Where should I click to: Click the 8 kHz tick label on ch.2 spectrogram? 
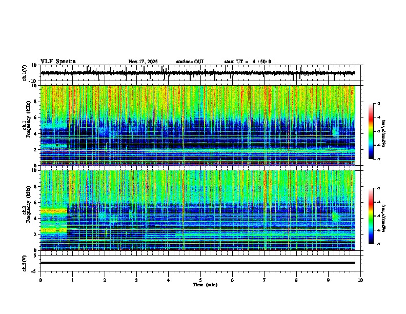tap(35, 187)
